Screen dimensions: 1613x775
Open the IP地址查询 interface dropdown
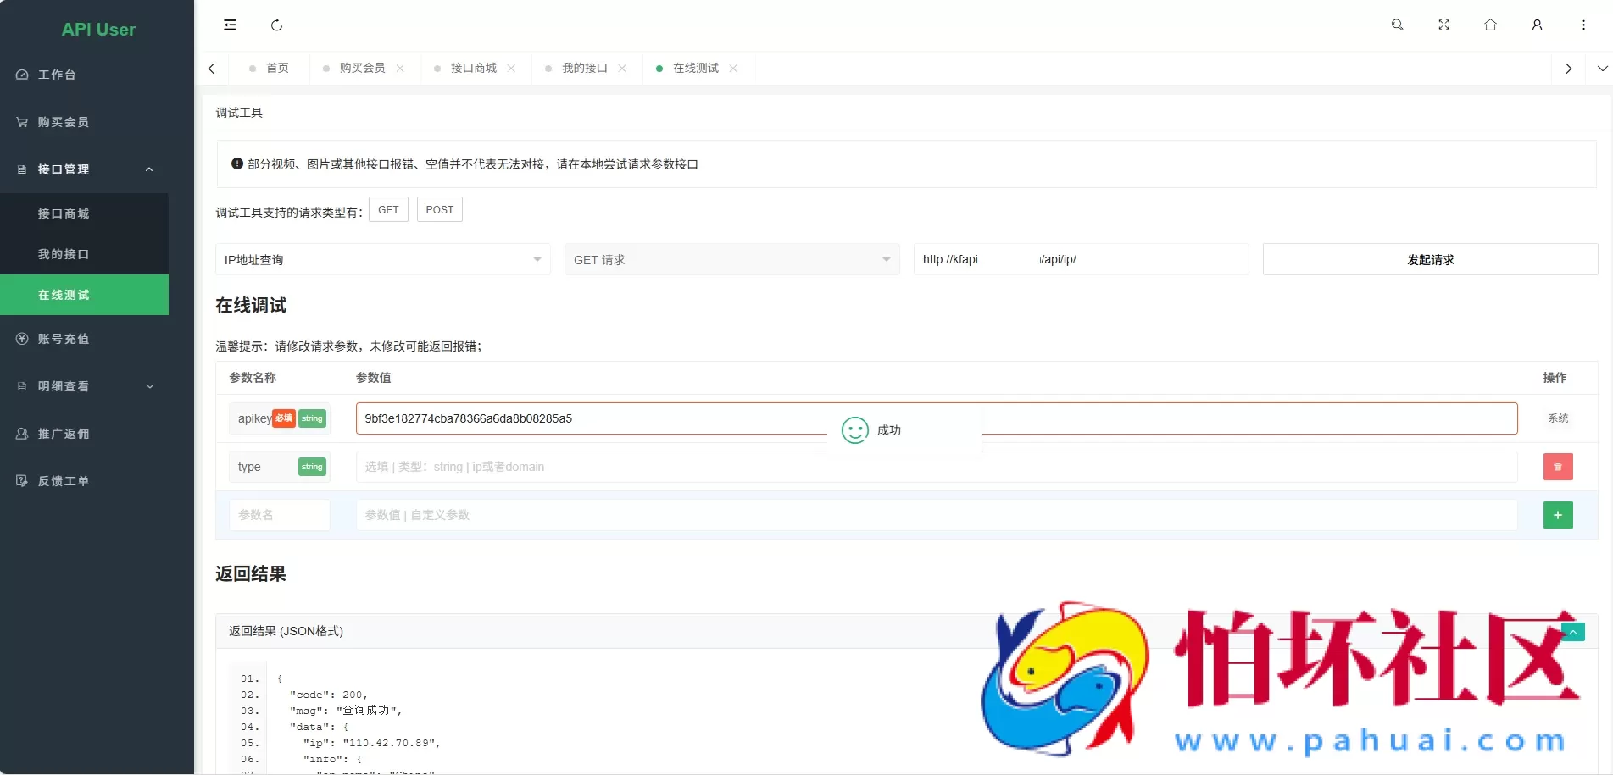(x=381, y=259)
